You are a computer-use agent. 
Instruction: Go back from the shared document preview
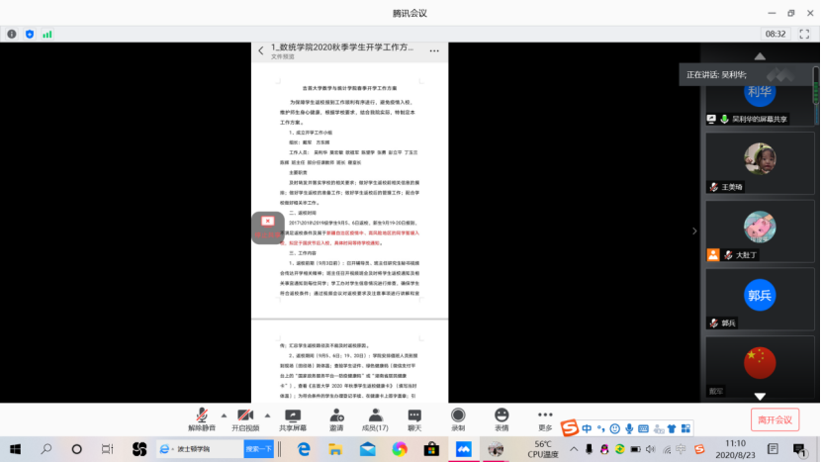(261, 50)
